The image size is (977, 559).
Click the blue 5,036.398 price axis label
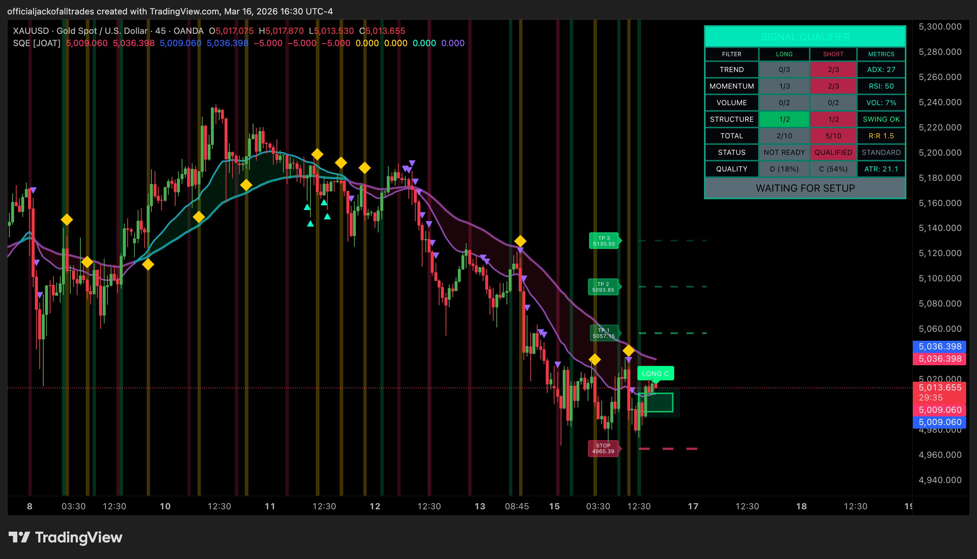[940, 346]
